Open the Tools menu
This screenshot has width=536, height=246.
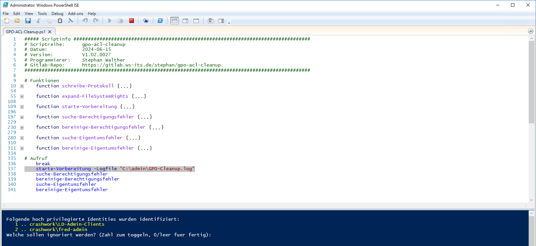pyautogui.click(x=42, y=14)
